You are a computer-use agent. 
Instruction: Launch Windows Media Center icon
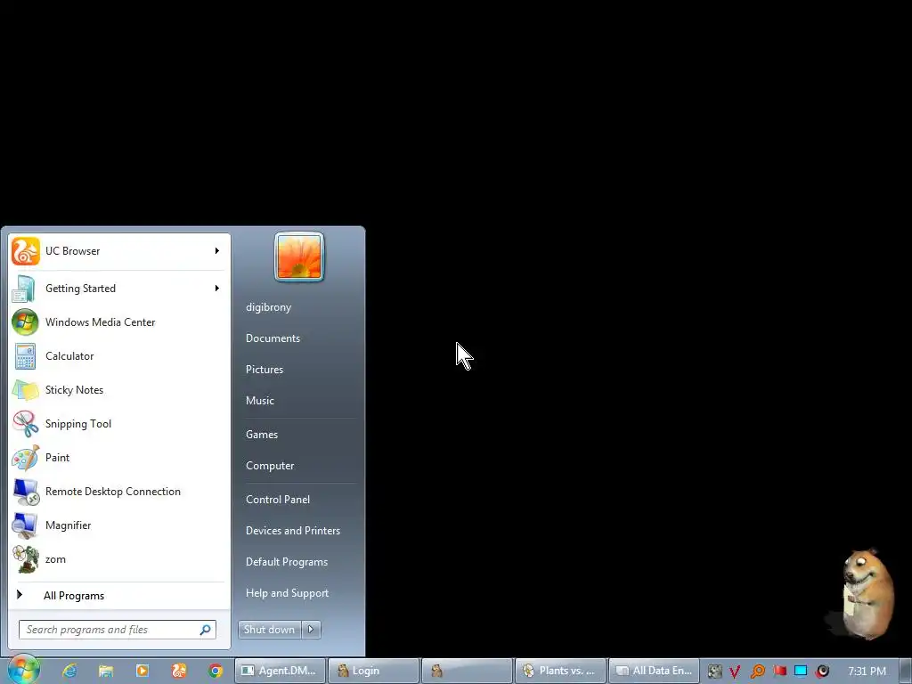click(25, 322)
